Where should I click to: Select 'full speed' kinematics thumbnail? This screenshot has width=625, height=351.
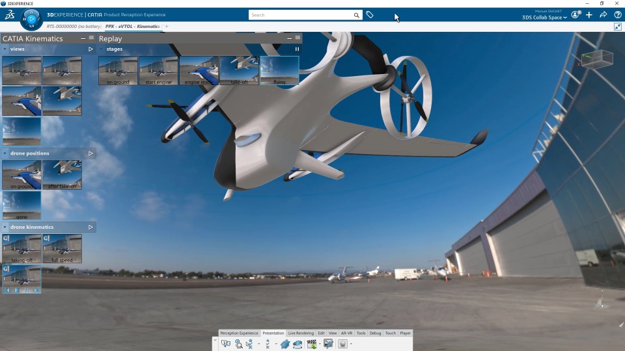62,248
